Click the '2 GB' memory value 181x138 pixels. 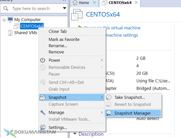[141, 58]
